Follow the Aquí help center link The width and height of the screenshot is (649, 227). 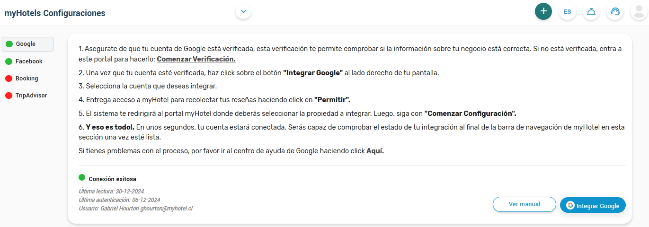point(375,151)
